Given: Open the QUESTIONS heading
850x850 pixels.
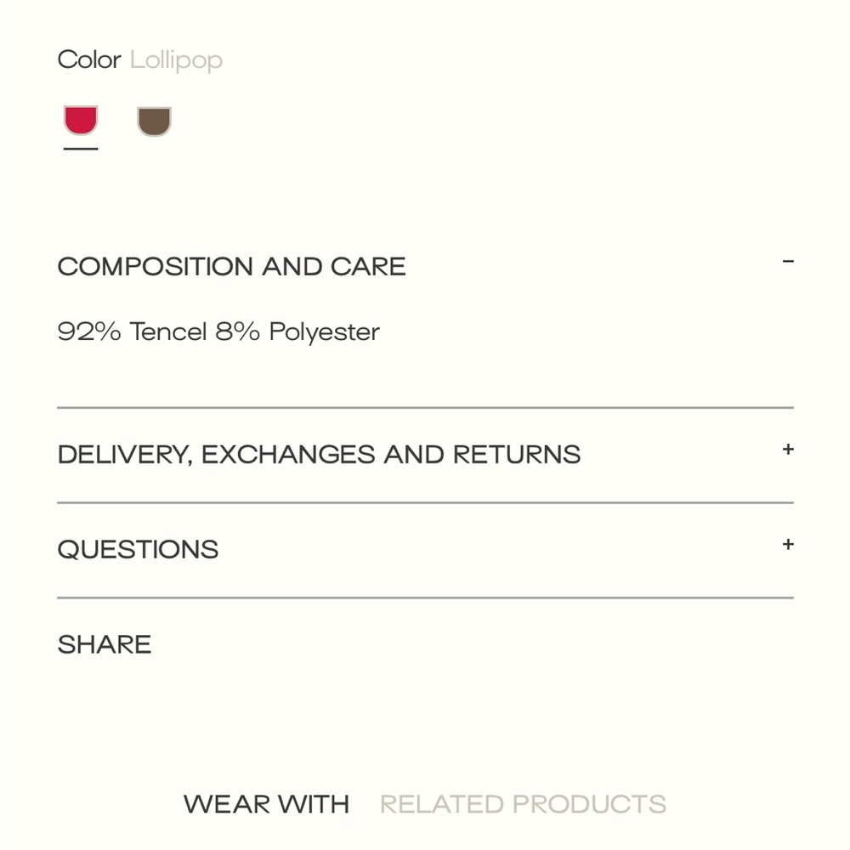Looking at the screenshot, I should [139, 550].
